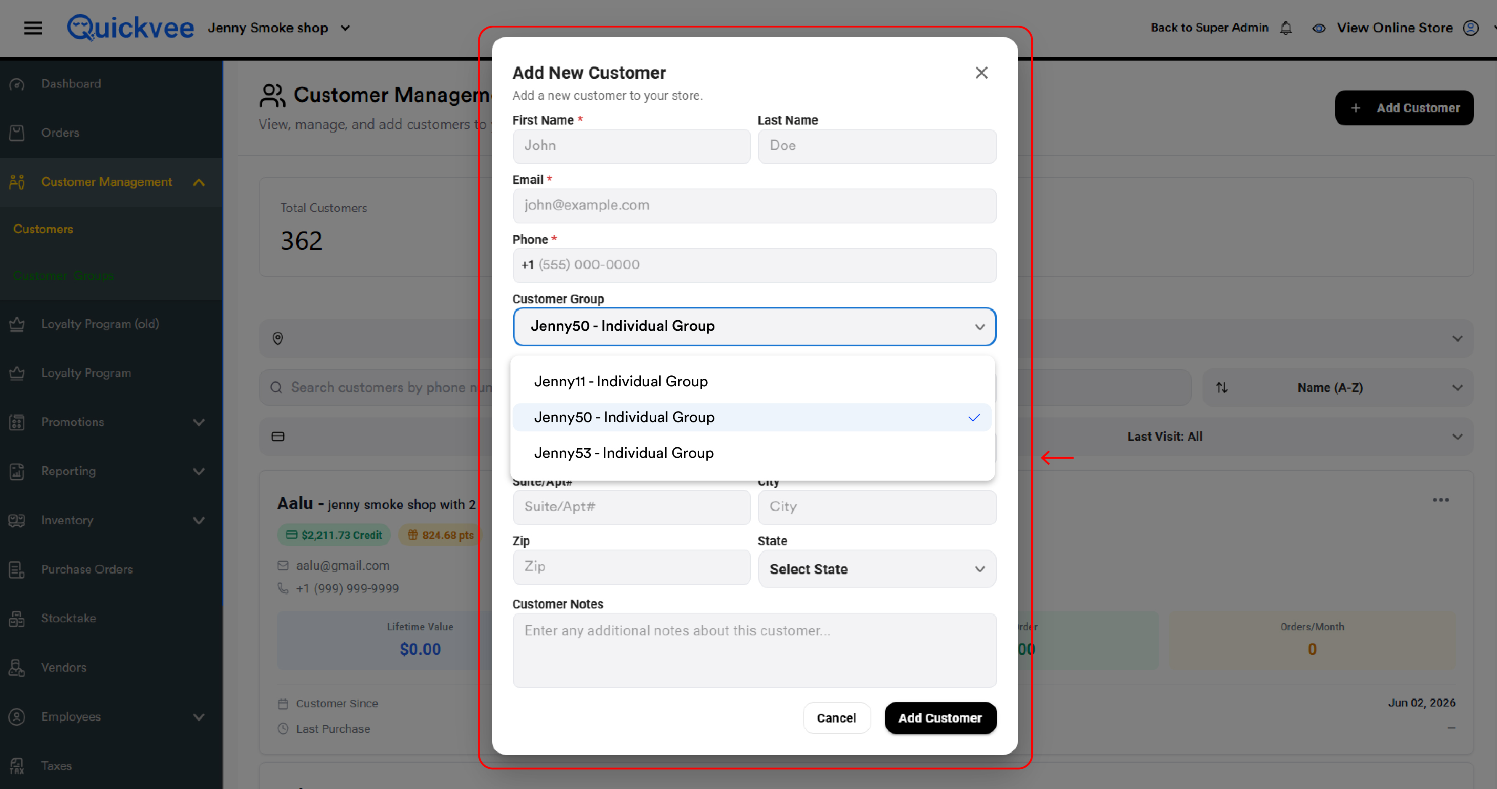This screenshot has height=789, width=1497.
Task: Select Jenny11 - Individual Group option
Action: (x=752, y=382)
